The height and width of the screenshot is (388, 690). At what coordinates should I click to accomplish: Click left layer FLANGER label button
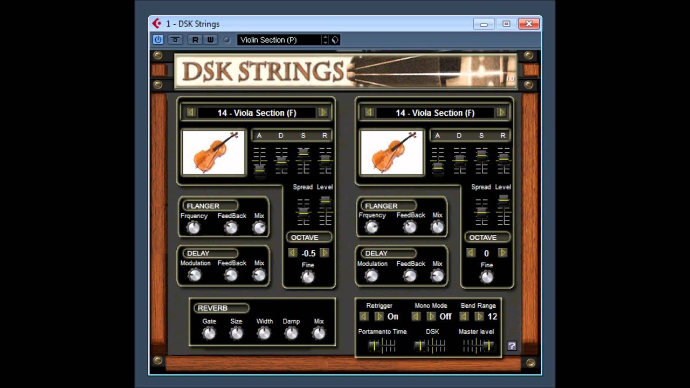[210, 206]
